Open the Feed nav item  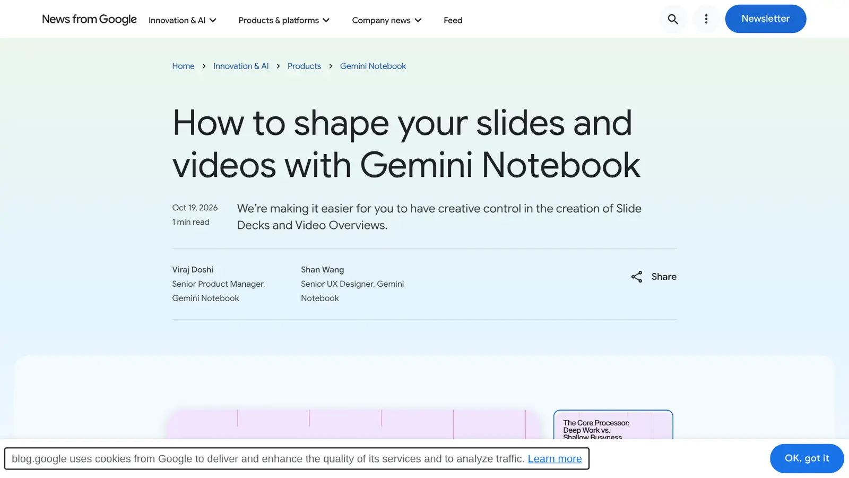(453, 20)
